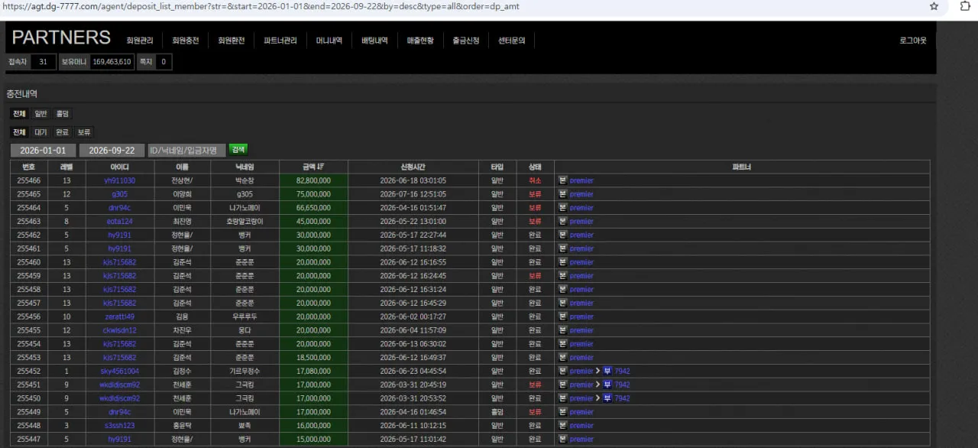The width and height of the screenshot is (978, 448).
Task: Open 회원관리 menu
Action: coord(140,41)
